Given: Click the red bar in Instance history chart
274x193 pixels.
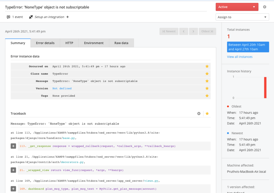Looking at the screenshot, I should coord(265,88).
